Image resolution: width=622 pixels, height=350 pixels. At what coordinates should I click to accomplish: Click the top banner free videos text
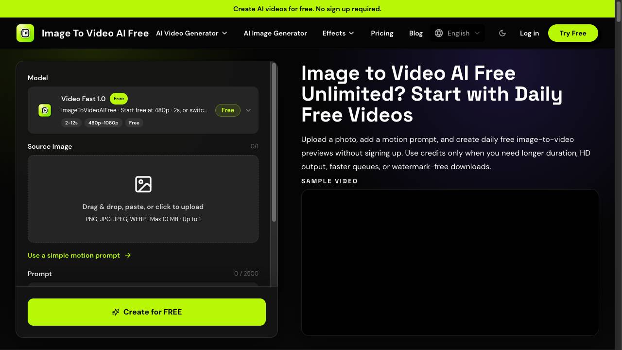click(307, 9)
